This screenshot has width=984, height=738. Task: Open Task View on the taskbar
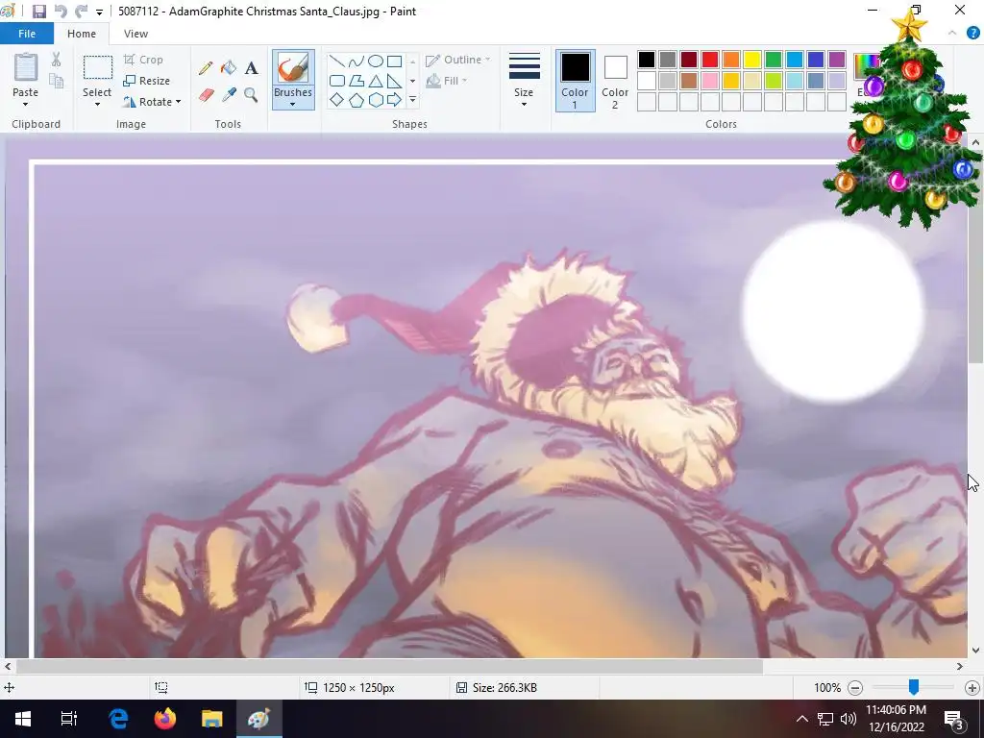[x=68, y=719]
